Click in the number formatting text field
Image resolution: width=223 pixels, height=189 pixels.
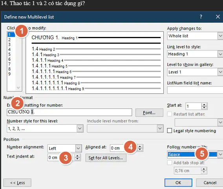click(x=69, y=112)
